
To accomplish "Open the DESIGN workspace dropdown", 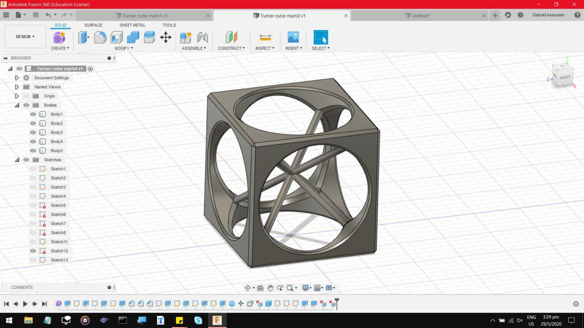I will point(25,36).
